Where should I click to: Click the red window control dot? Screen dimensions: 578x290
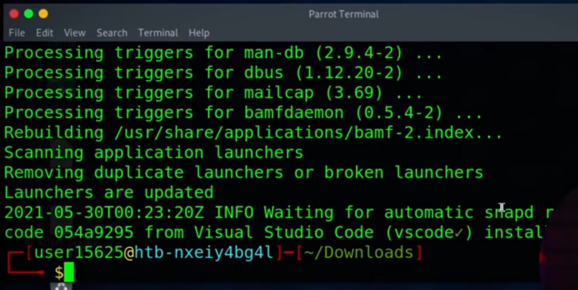14,14
